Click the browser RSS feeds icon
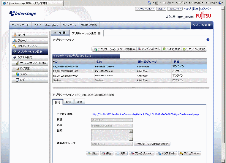Screen dimensions: 226x163 [x=157, y=3]
